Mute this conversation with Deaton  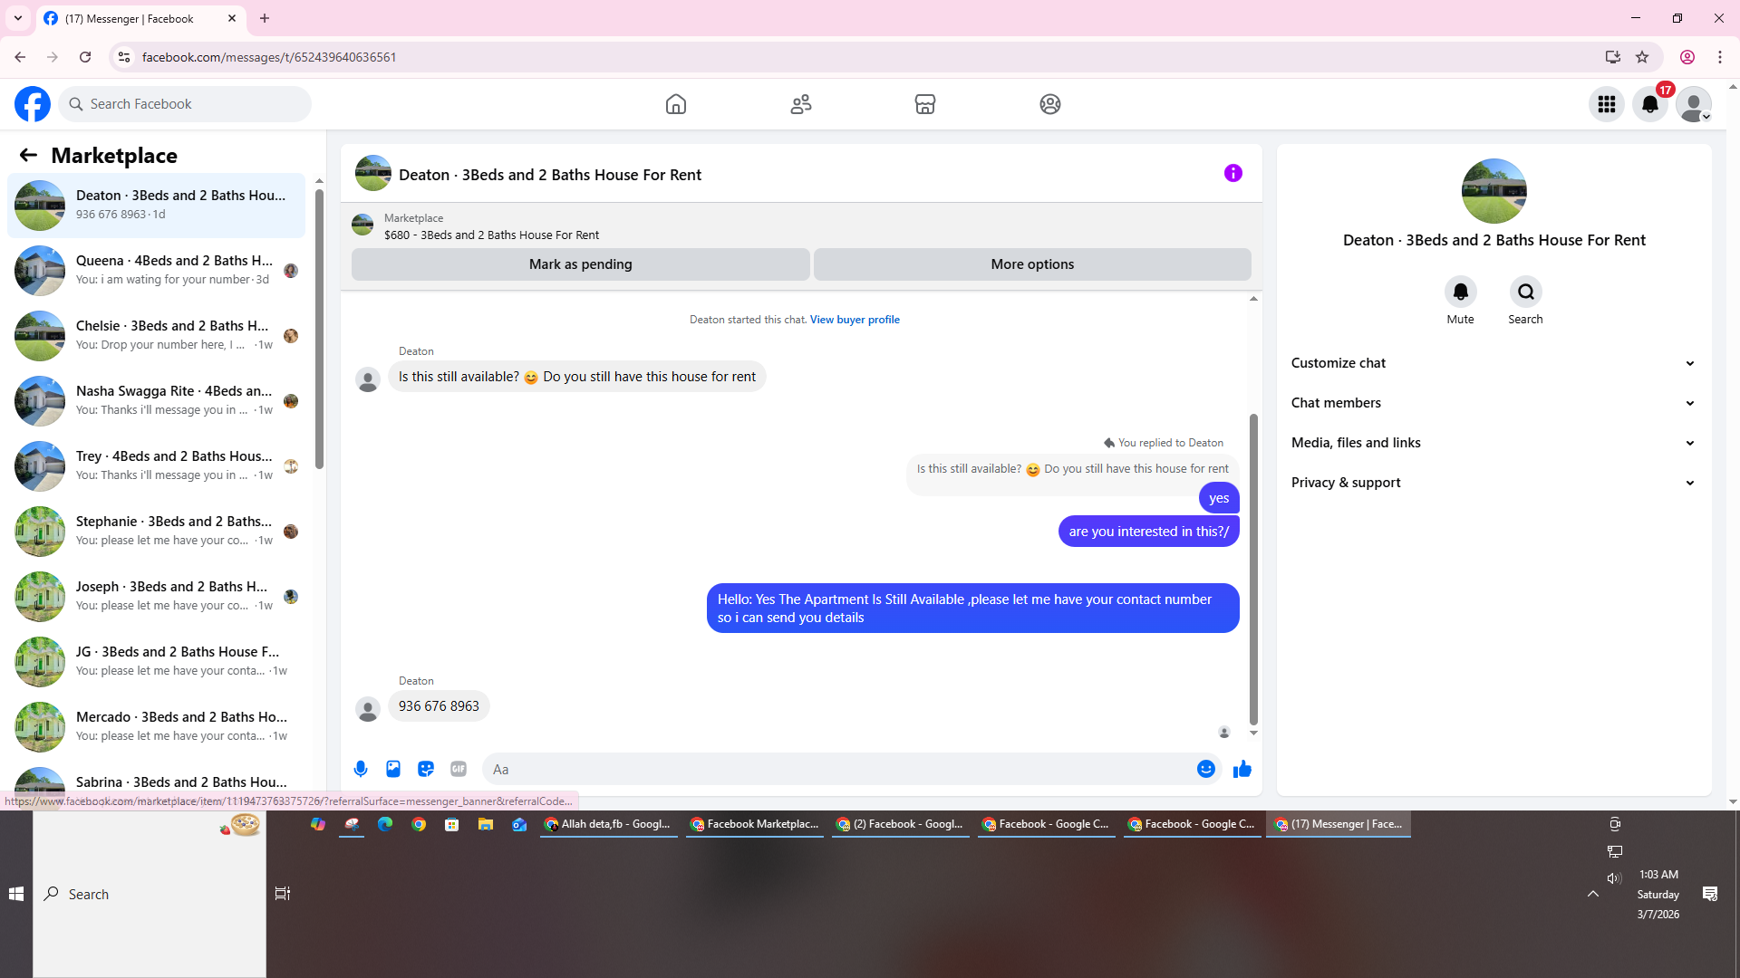[x=1460, y=292]
